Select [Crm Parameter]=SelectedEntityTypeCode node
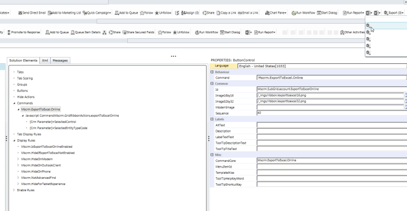This screenshot has width=407, height=211. coord(59,128)
